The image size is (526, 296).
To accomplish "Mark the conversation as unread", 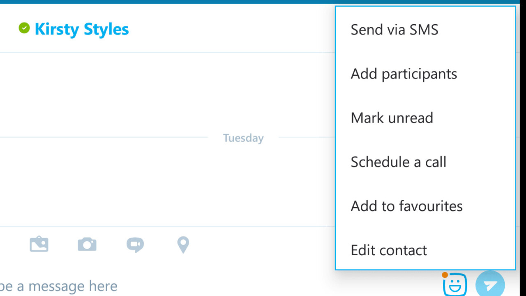I will [x=392, y=118].
